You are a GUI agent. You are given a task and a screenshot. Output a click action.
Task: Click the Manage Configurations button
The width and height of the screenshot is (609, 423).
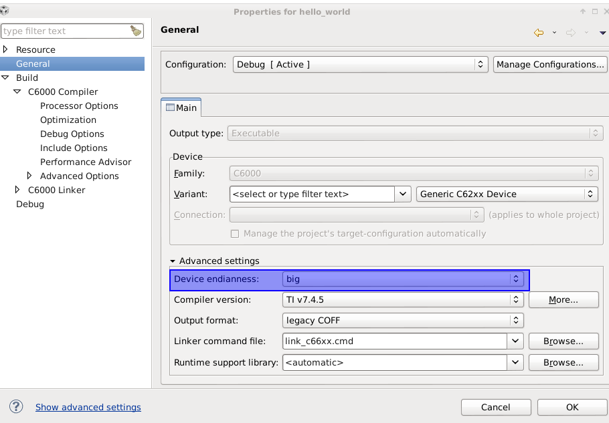[550, 64]
